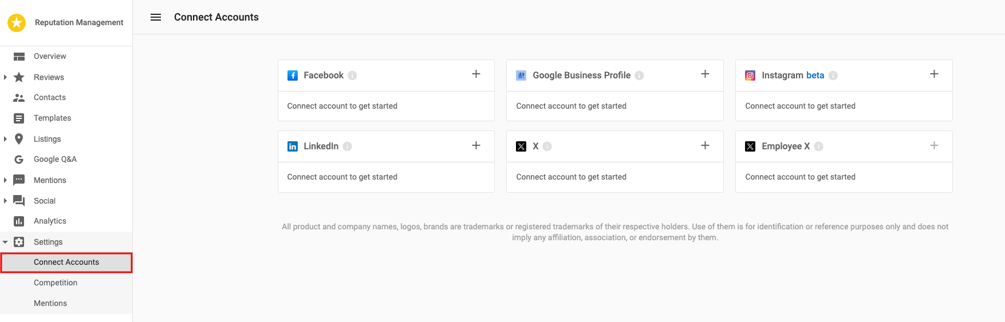The image size is (1005, 322).
Task: Expand the Listings section arrow
Action: (5, 139)
